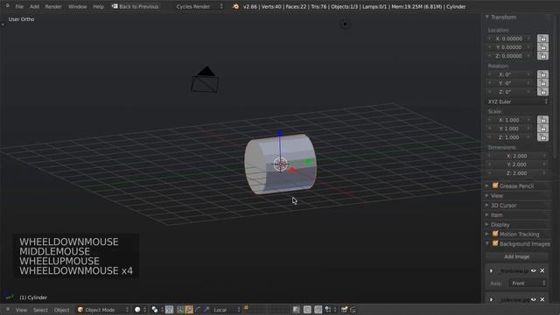Click the green Y-axis manipulator handle

pos(308,161)
